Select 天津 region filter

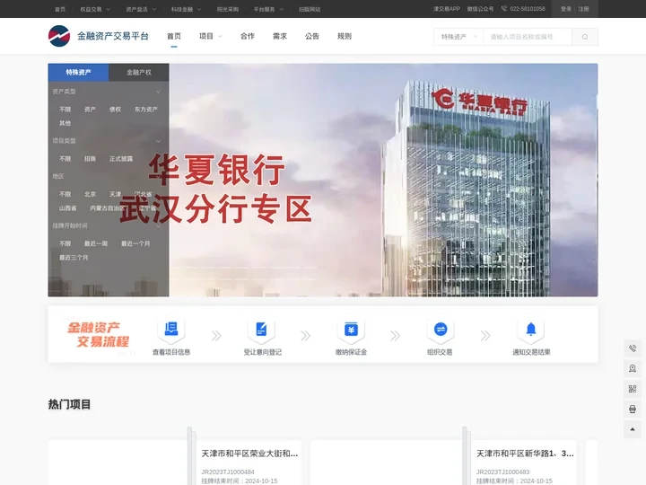[x=115, y=194]
